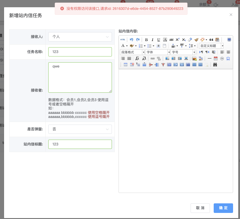Toggle underline text formatting
Image resolution: width=240 pixels, height=219 pixels.
coord(158,40)
